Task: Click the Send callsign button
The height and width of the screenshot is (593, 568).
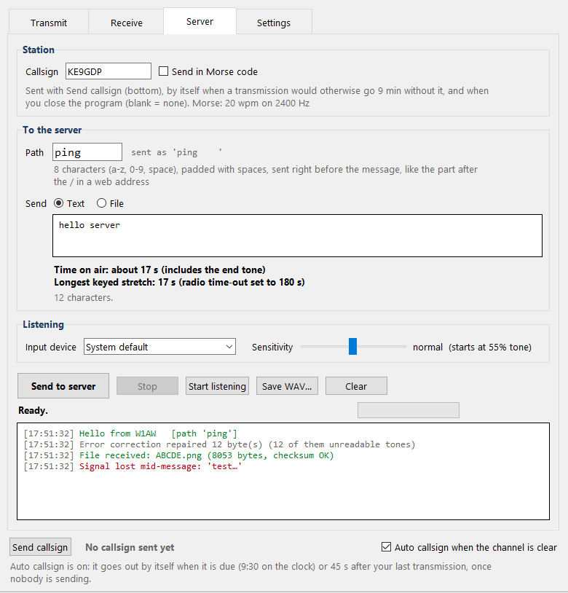Action: (x=40, y=547)
